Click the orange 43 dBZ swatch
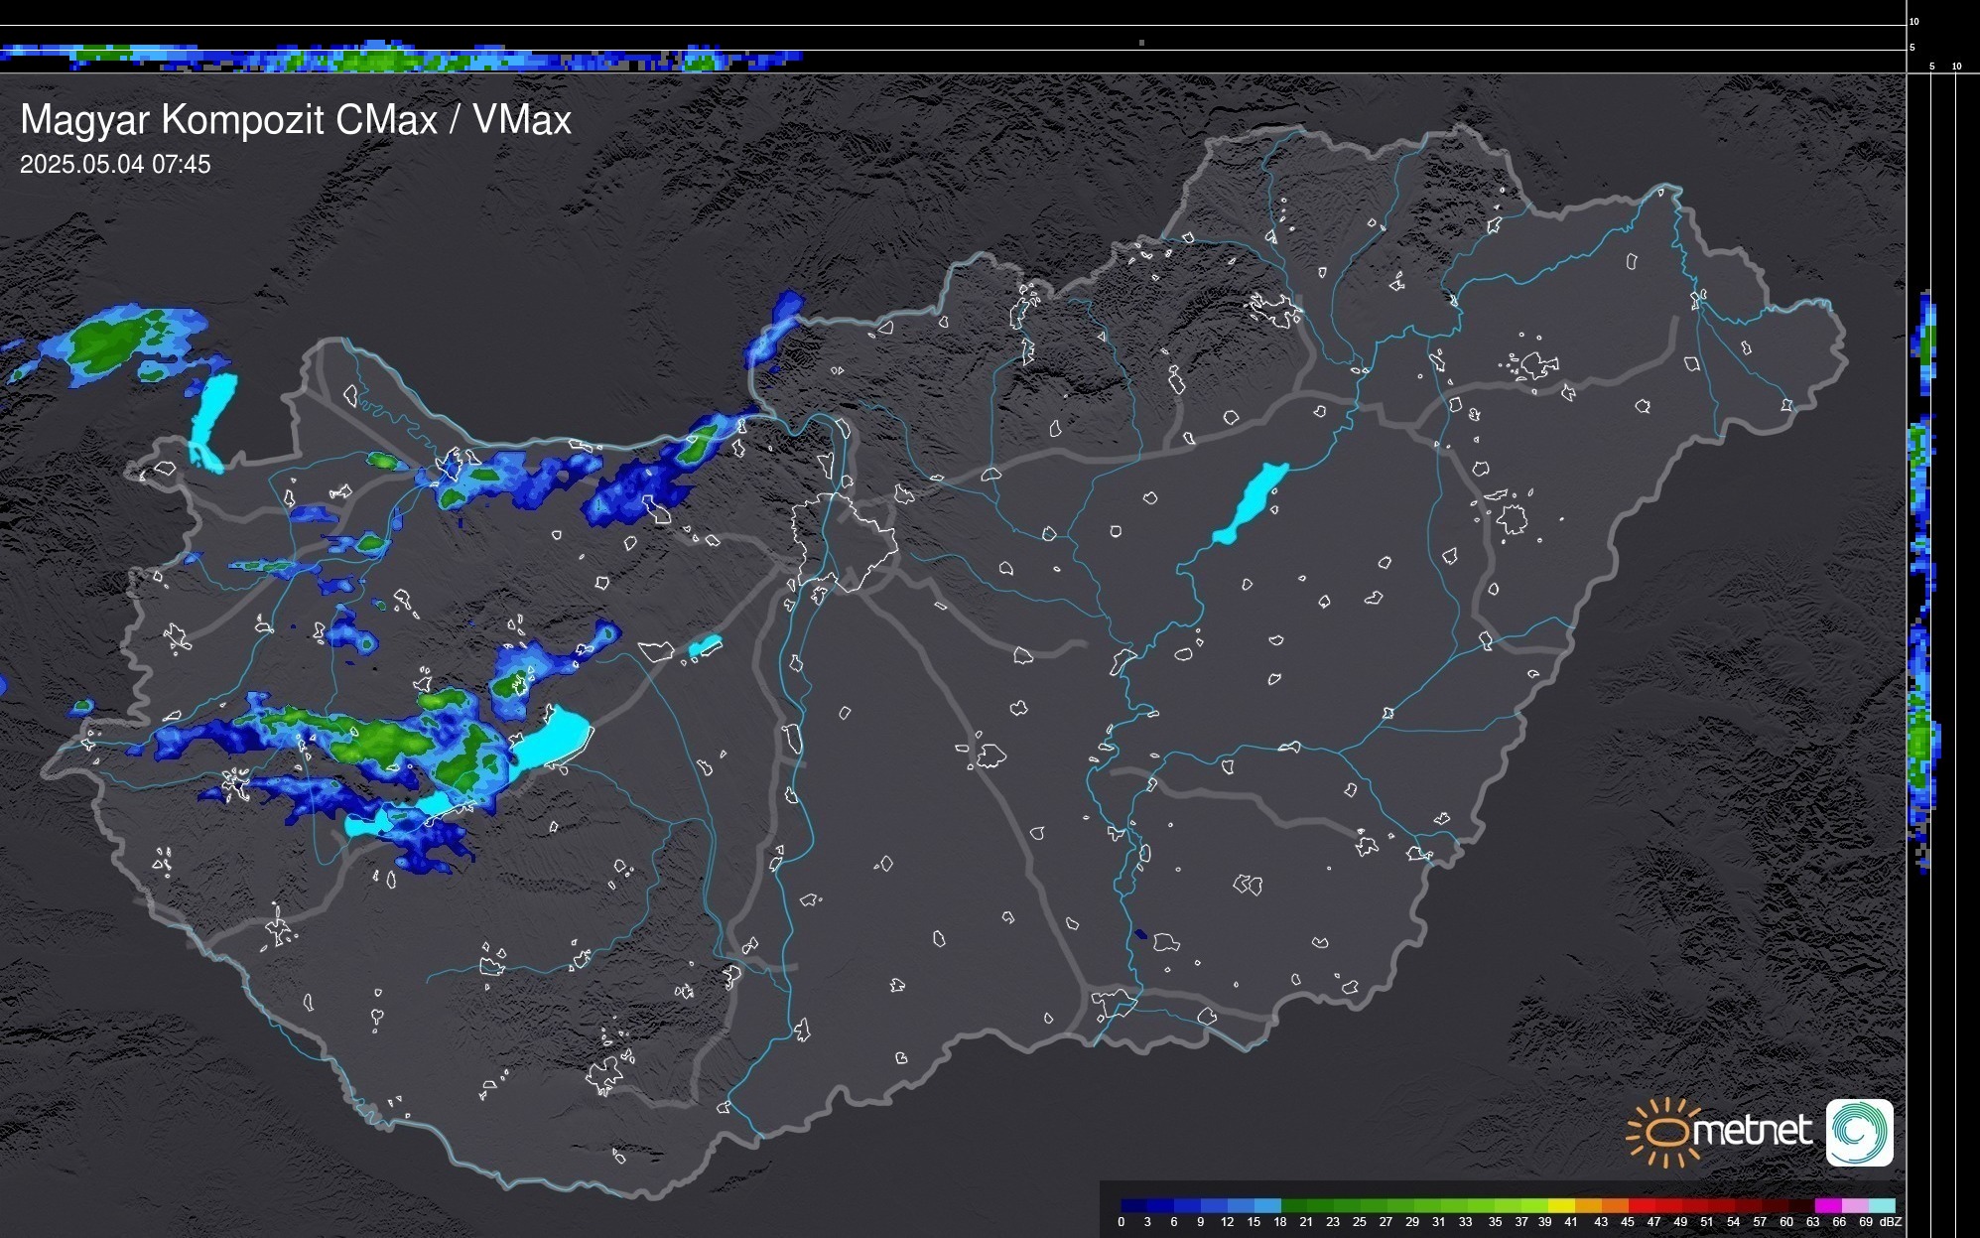The height and width of the screenshot is (1238, 1980). tap(1613, 1205)
